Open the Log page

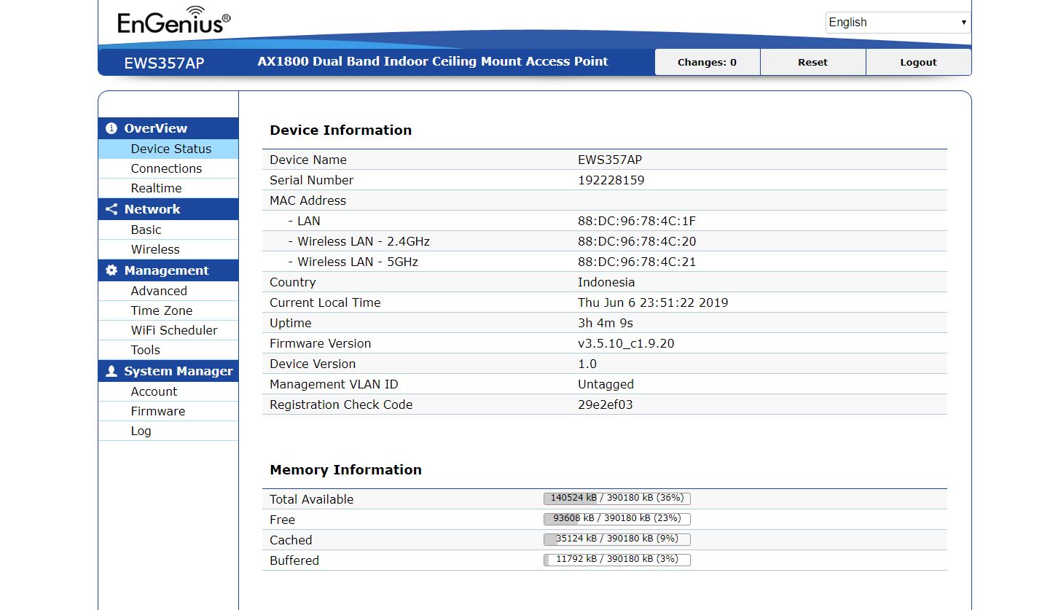pyautogui.click(x=168, y=431)
